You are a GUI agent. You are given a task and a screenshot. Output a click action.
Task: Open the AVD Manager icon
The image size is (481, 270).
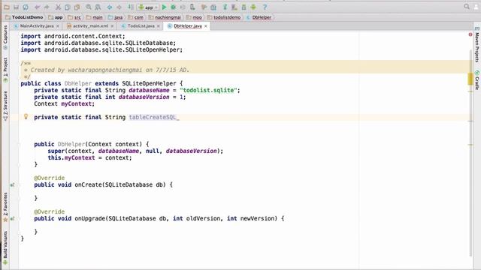(234, 7)
